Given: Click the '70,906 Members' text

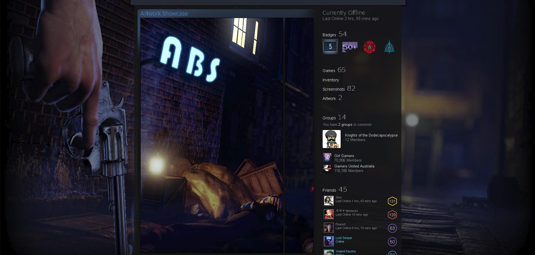Looking at the screenshot, I should (348, 160).
